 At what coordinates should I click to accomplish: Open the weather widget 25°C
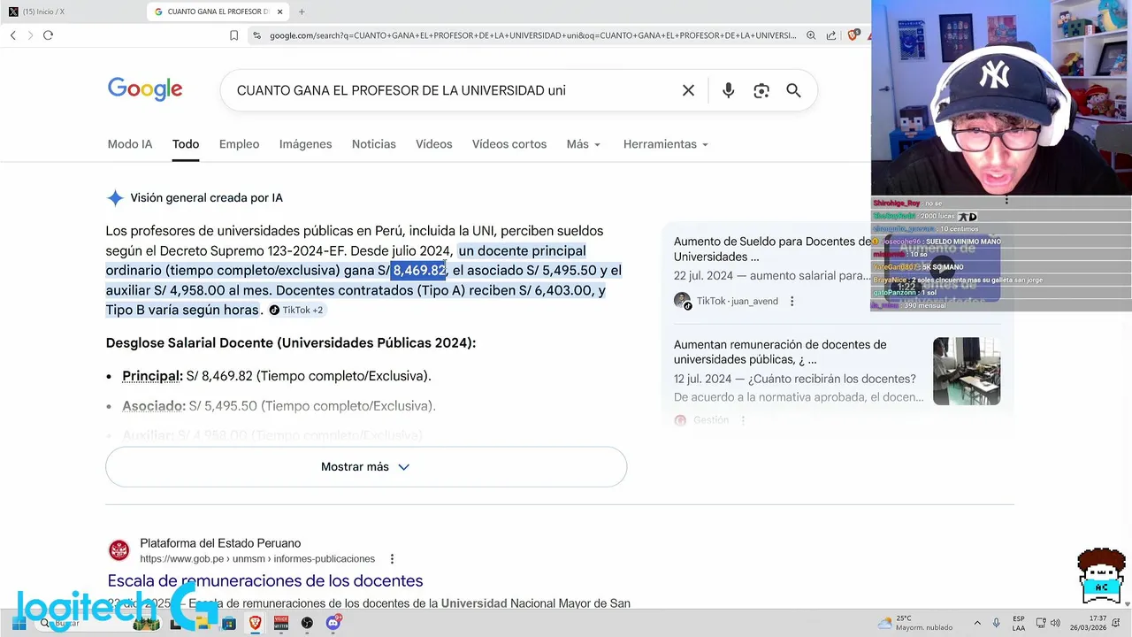915,624
